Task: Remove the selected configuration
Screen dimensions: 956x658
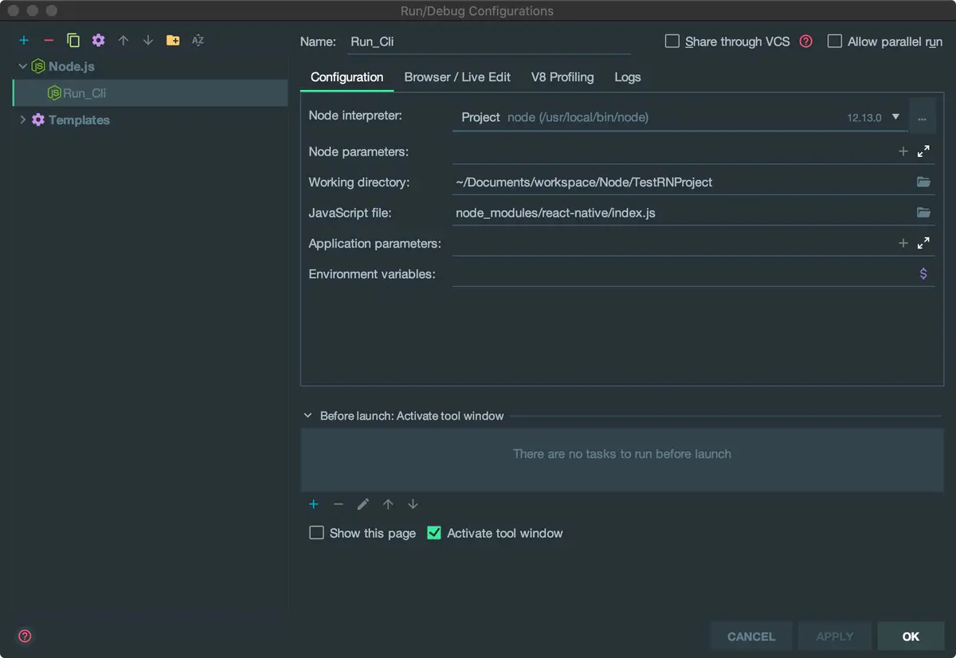Action: tap(49, 41)
